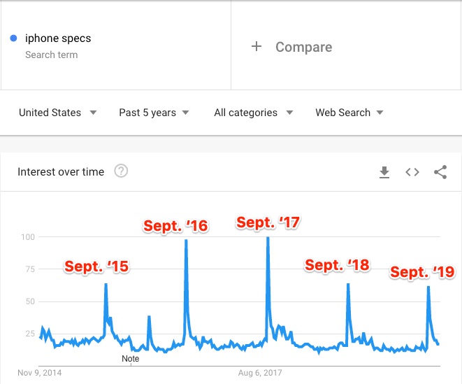This screenshot has height=384, width=462.
Task: Click the plus icon beside Compare
Action: (x=257, y=47)
